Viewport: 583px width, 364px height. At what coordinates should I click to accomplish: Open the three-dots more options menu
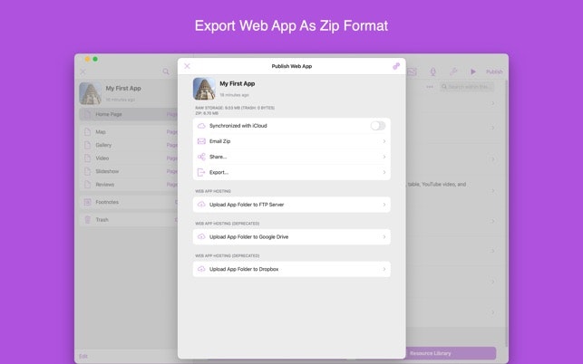(x=430, y=87)
